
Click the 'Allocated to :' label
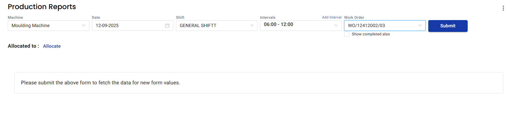tap(23, 46)
